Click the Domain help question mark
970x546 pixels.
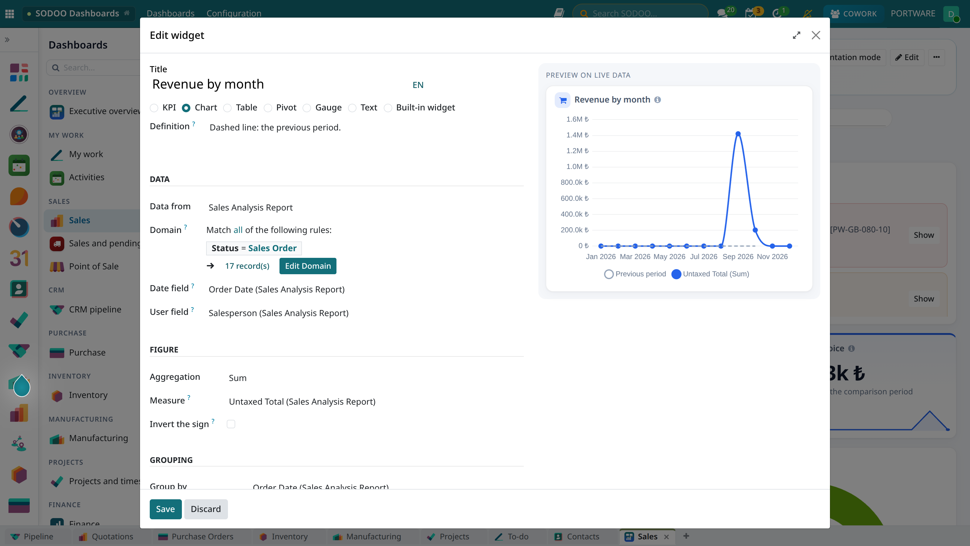point(185,227)
